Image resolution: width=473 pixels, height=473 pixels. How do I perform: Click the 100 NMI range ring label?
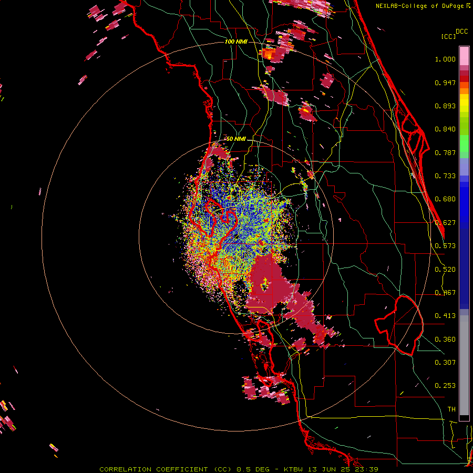(236, 42)
